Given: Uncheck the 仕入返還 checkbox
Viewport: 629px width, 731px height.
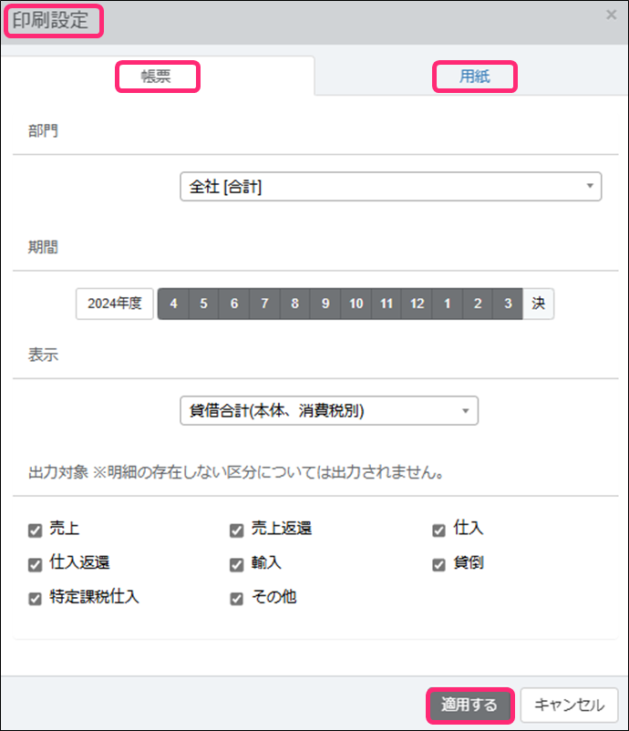Looking at the screenshot, I should (35, 565).
